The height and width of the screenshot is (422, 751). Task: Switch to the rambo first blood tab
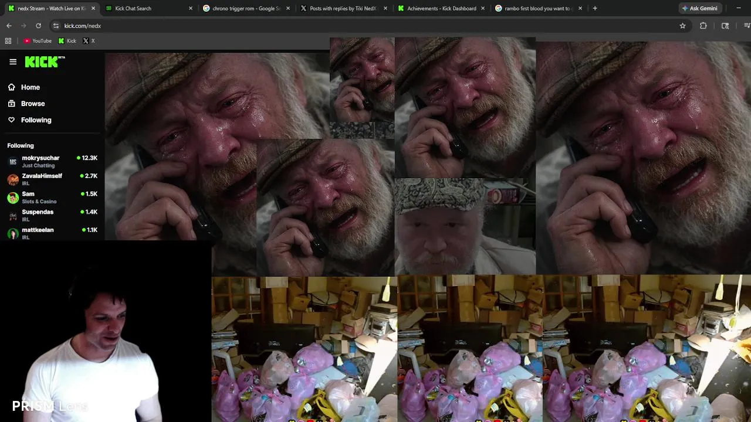[x=539, y=8]
